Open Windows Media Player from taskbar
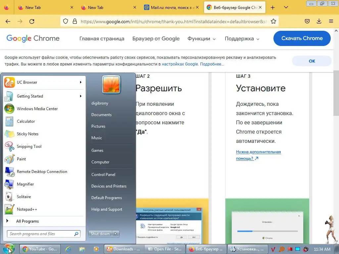 coord(96,249)
